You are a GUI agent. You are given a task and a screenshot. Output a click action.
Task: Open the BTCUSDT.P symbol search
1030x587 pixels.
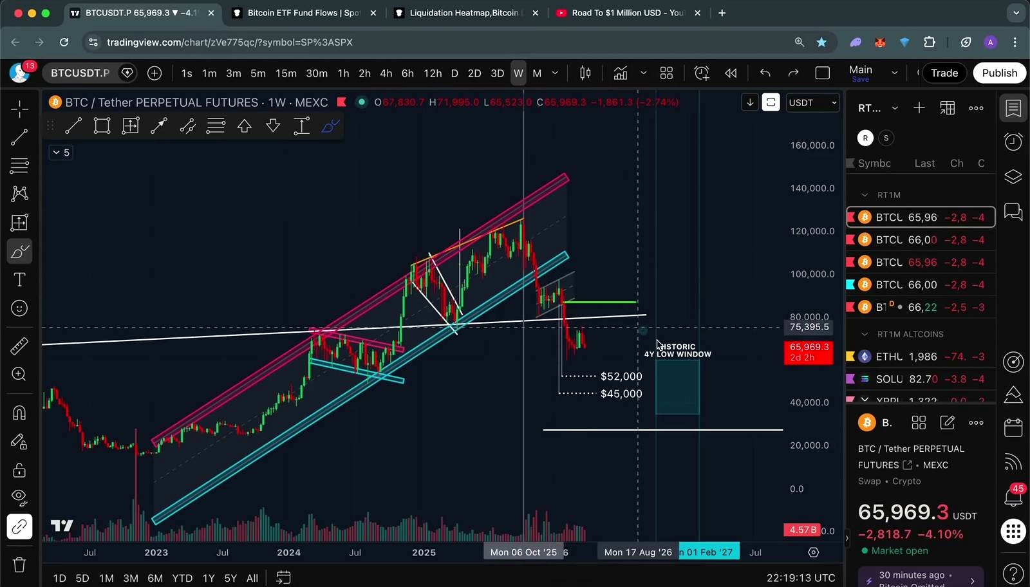tap(80, 73)
